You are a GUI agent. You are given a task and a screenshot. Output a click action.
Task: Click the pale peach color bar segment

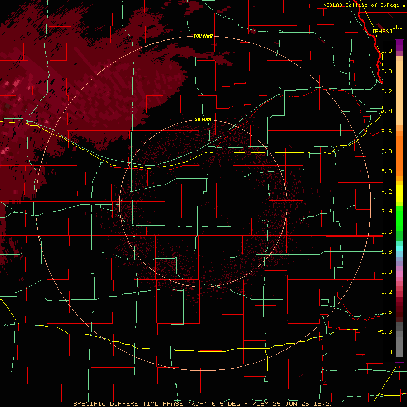click(399, 94)
